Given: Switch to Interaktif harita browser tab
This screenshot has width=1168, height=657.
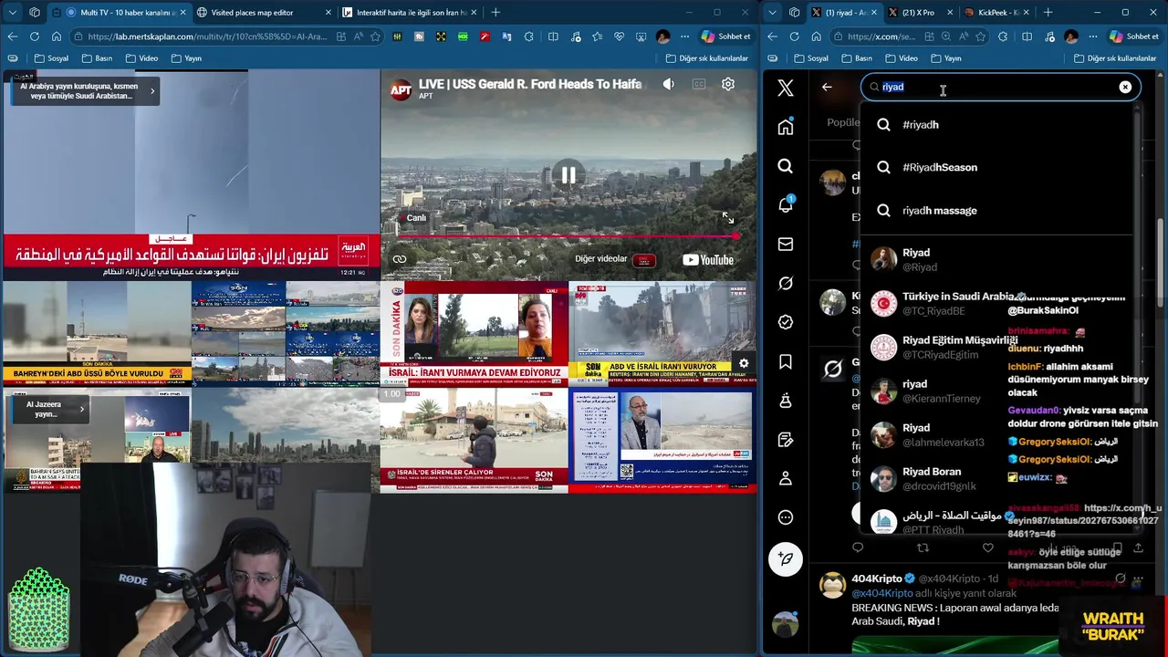Looking at the screenshot, I should (411, 13).
